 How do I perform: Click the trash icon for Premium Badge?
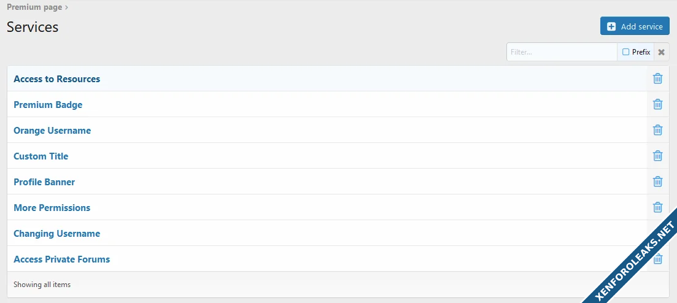click(657, 104)
